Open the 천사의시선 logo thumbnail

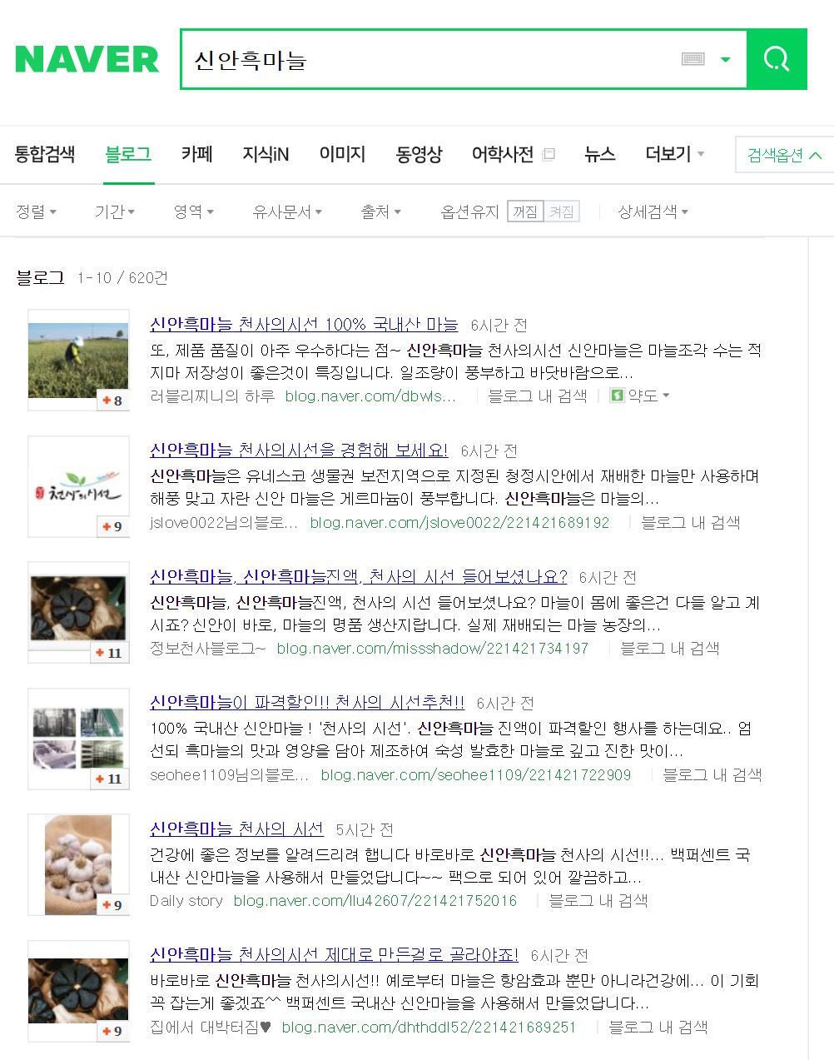[78, 485]
